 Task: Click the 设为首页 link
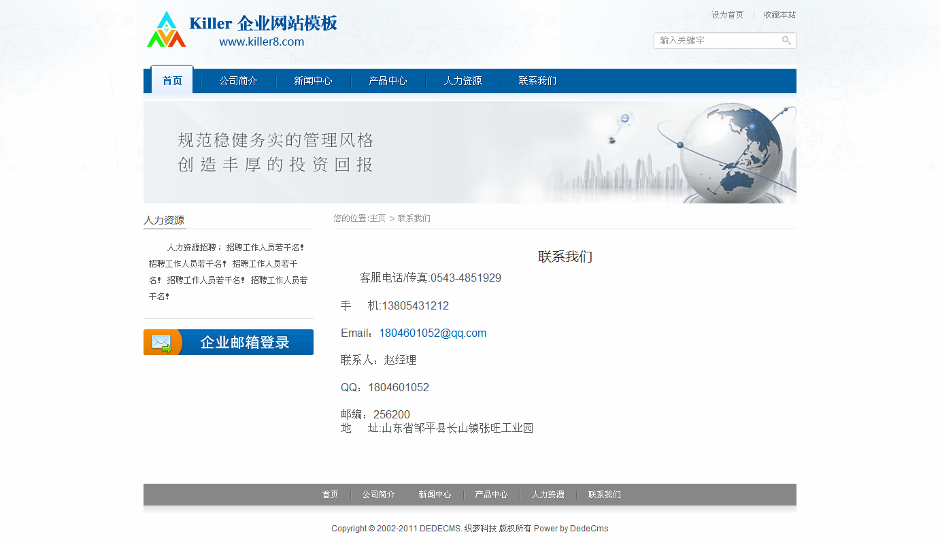point(727,15)
